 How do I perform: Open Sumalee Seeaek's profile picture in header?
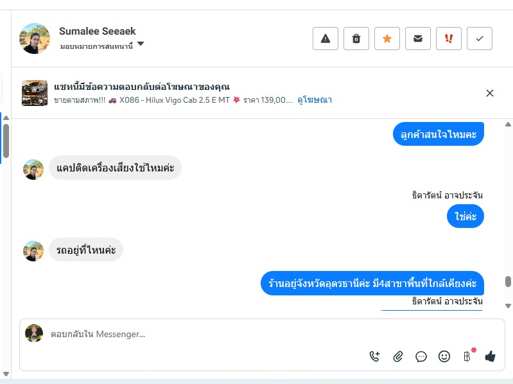point(35,39)
